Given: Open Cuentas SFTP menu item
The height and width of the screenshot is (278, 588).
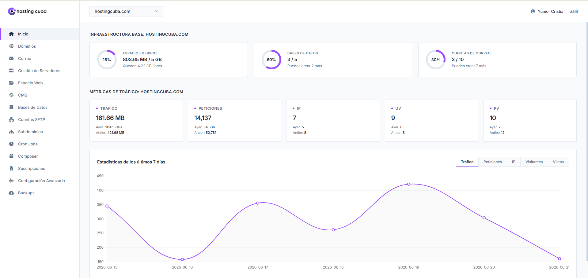Looking at the screenshot, I should [40, 119].
